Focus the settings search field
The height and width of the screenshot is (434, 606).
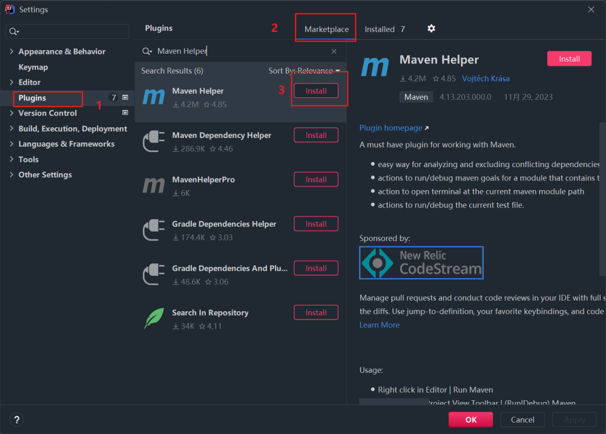pos(68,31)
